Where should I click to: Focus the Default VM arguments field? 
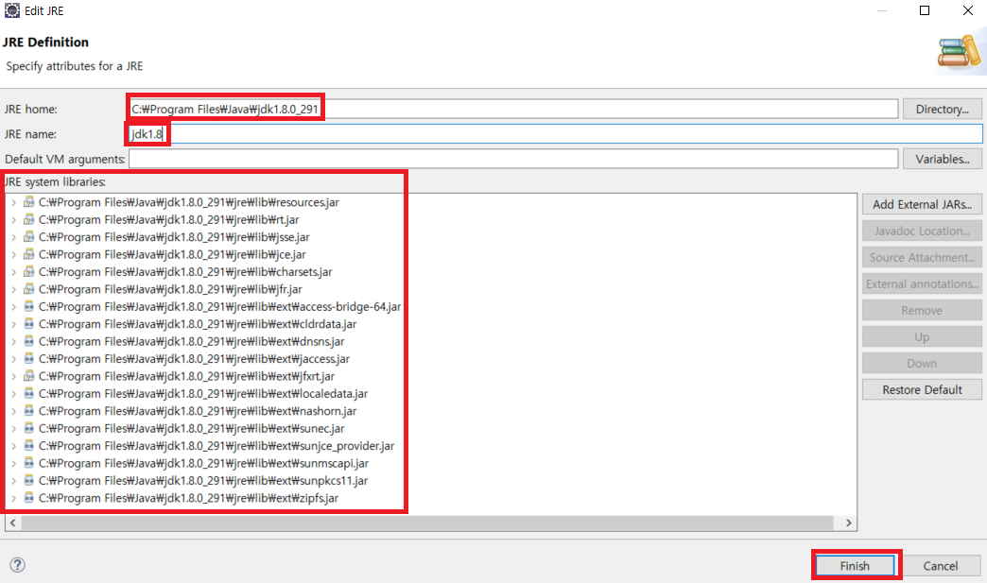click(x=513, y=159)
